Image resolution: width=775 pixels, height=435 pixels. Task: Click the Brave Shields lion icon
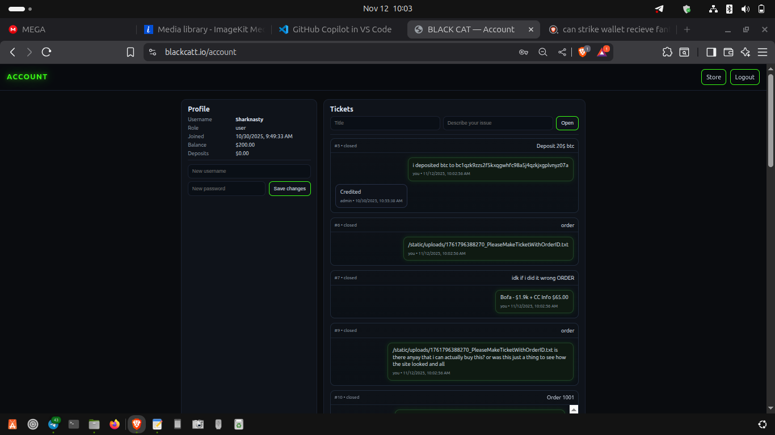pyautogui.click(x=583, y=52)
